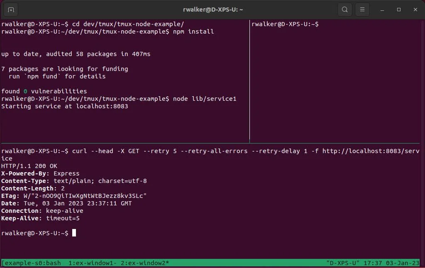Open the hamburger menu
The height and width of the screenshot is (268, 425).
362,10
